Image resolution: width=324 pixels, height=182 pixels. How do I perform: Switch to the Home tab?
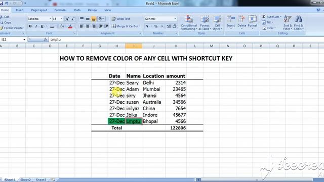point(5,10)
